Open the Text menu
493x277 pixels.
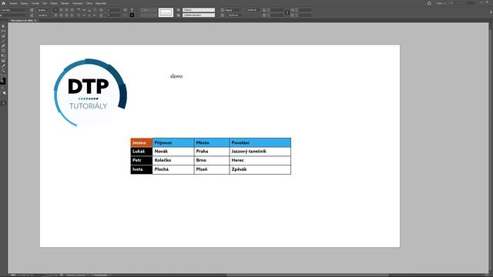pos(45,3)
